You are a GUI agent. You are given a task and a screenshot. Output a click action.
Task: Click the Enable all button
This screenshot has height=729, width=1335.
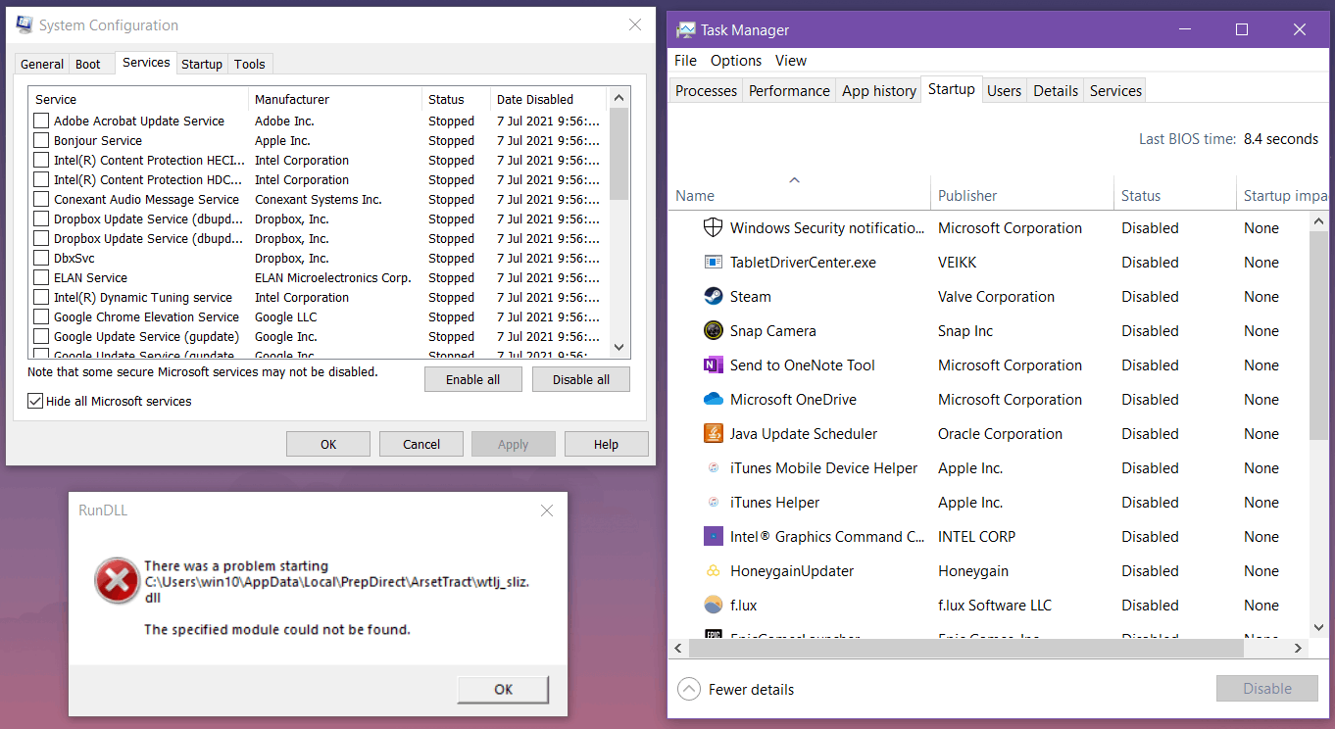(x=472, y=379)
